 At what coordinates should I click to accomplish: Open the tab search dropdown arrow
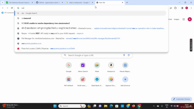point(2,2)
